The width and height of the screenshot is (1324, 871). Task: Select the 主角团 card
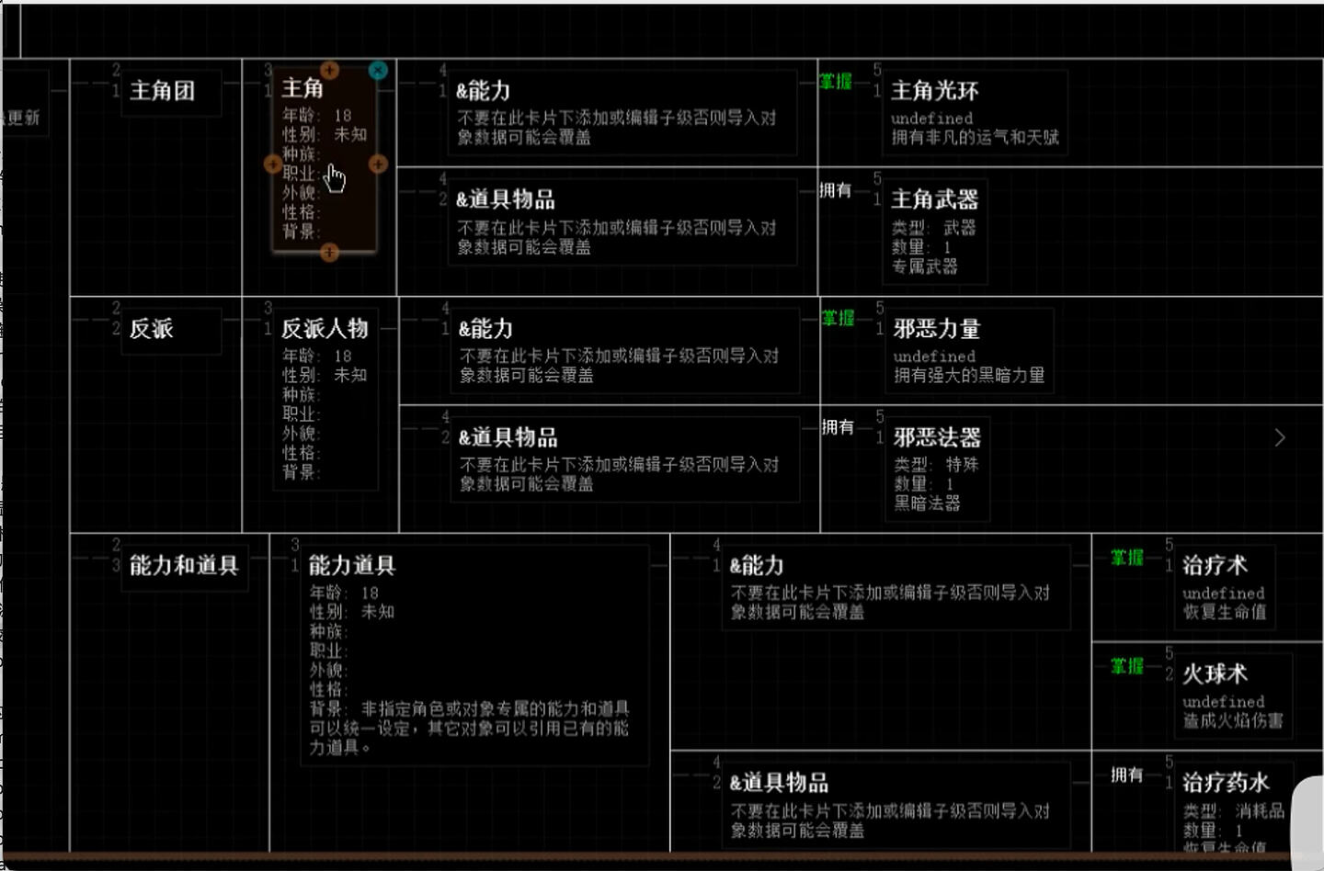pos(170,92)
